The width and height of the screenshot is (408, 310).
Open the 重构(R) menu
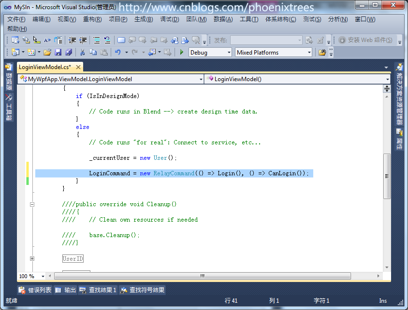92,19
